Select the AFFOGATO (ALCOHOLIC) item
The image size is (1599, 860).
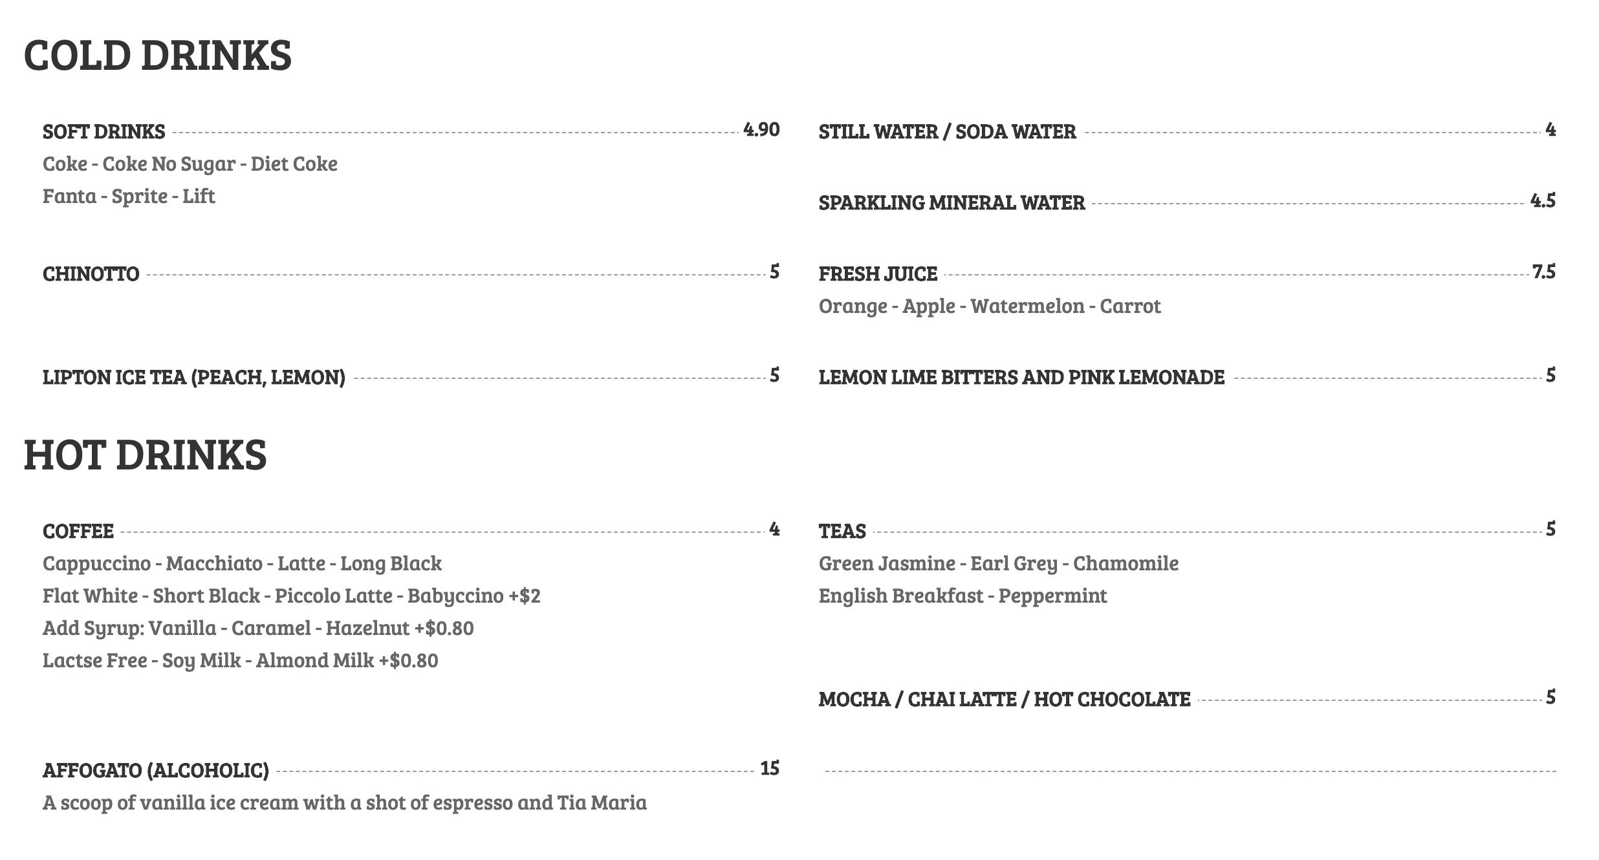click(x=155, y=771)
